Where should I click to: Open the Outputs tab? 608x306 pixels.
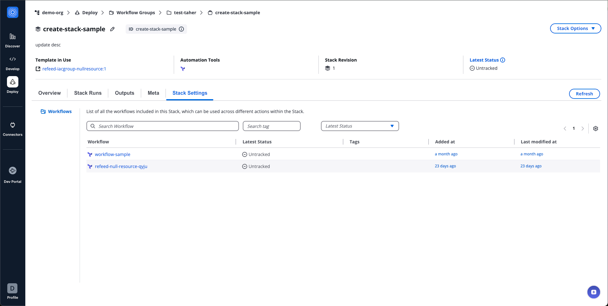tap(124, 93)
